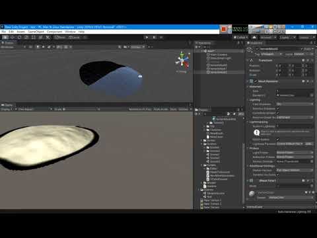Image resolution: width=317 pixels, height=238 pixels.
Task: Click the Element 0 object picker circle
Action: tap(312, 95)
